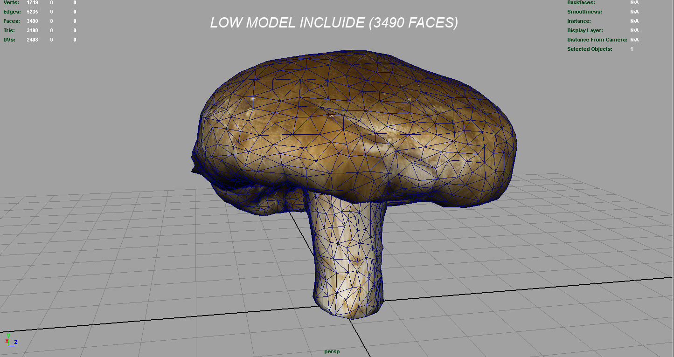Click the 2408 UV count value
674x357 pixels.
(x=33, y=40)
